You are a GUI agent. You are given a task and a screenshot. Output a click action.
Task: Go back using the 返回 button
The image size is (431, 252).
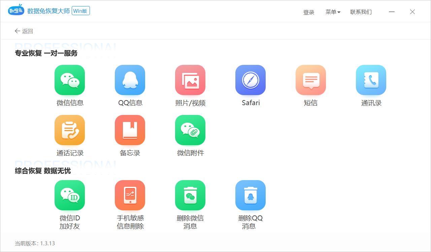(24, 31)
